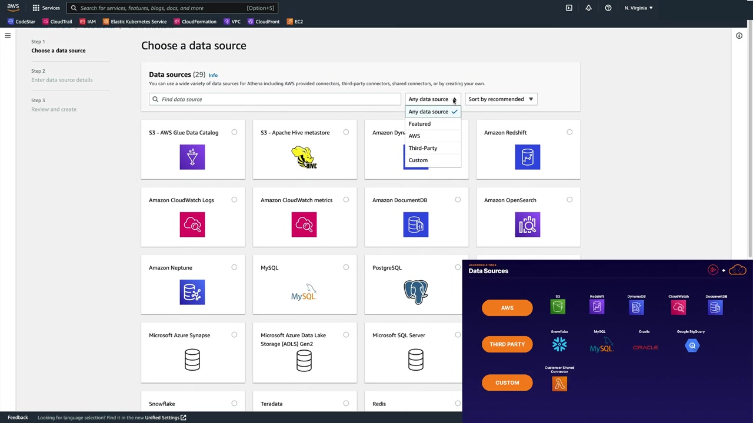Select the MySQL radio button
This screenshot has height=423, width=753.
(x=346, y=267)
